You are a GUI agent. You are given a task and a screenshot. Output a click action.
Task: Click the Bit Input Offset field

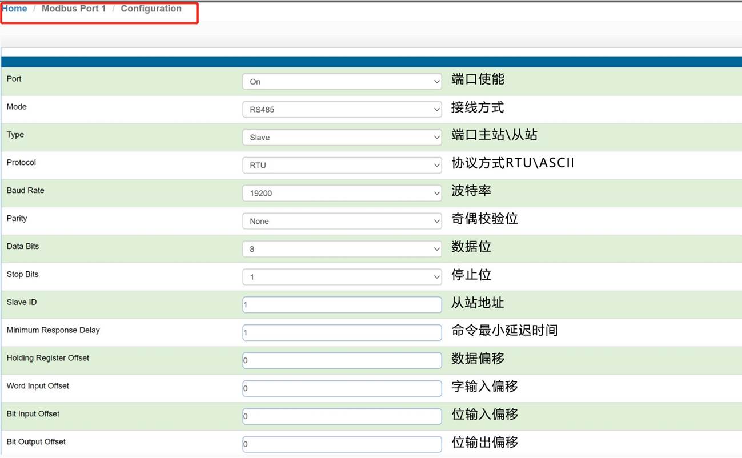pos(342,416)
